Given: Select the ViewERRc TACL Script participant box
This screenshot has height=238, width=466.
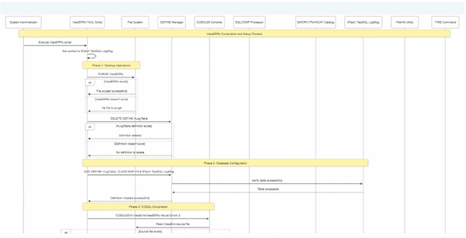Looking at the screenshot, I should [x=87, y=22].
